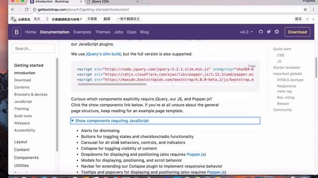Open the Slack icon link
Screen dimensions: 318x178
click(x=277, y=32)
